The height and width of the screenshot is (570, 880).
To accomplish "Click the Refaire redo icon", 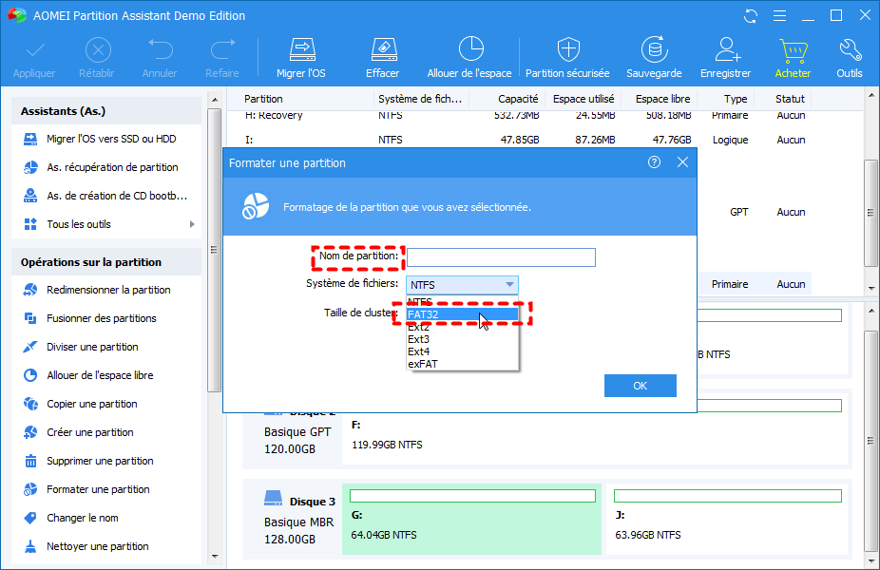I will [x=222, y=50].
